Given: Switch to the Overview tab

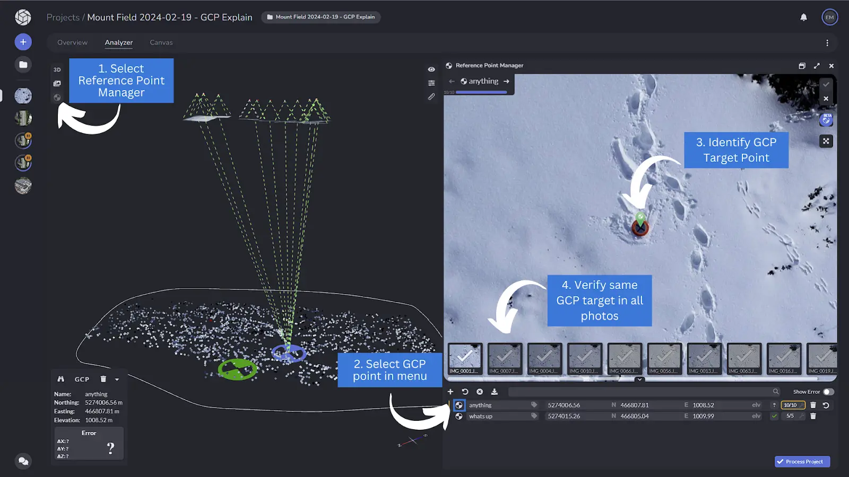Looking at the screenshot, I should [x=72, y=42].
